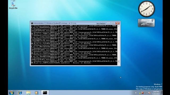Open the taskbar clock showing 1:40 PM
Viewport: 170px width, 95px height.
pyautogui.click(x=156, y=93)
